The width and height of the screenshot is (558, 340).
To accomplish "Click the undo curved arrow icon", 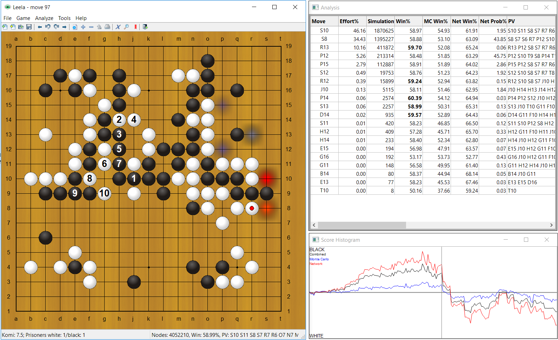I will tap(48, 27).
